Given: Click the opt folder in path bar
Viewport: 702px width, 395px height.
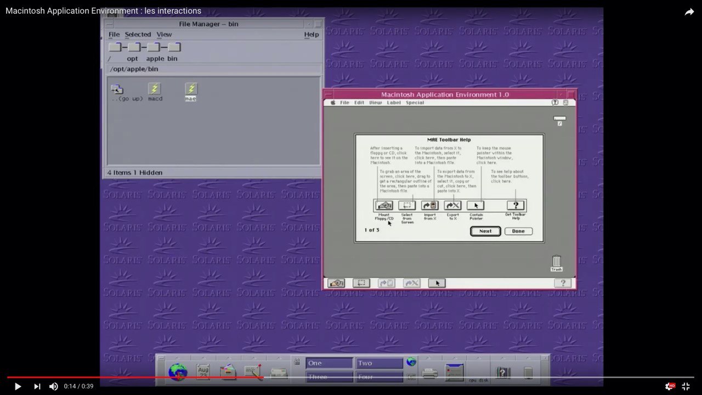Looking at the screenshot, I should pos(134,48).
